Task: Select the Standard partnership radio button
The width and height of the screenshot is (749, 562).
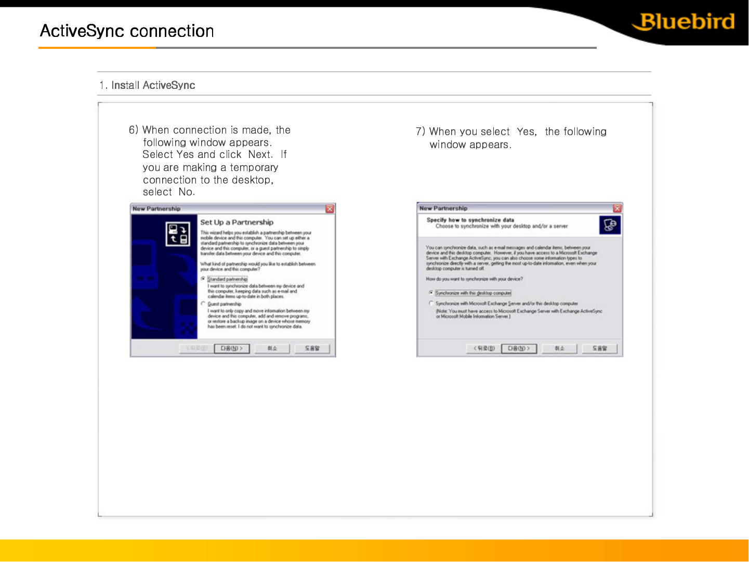Action: click(203, 279)
